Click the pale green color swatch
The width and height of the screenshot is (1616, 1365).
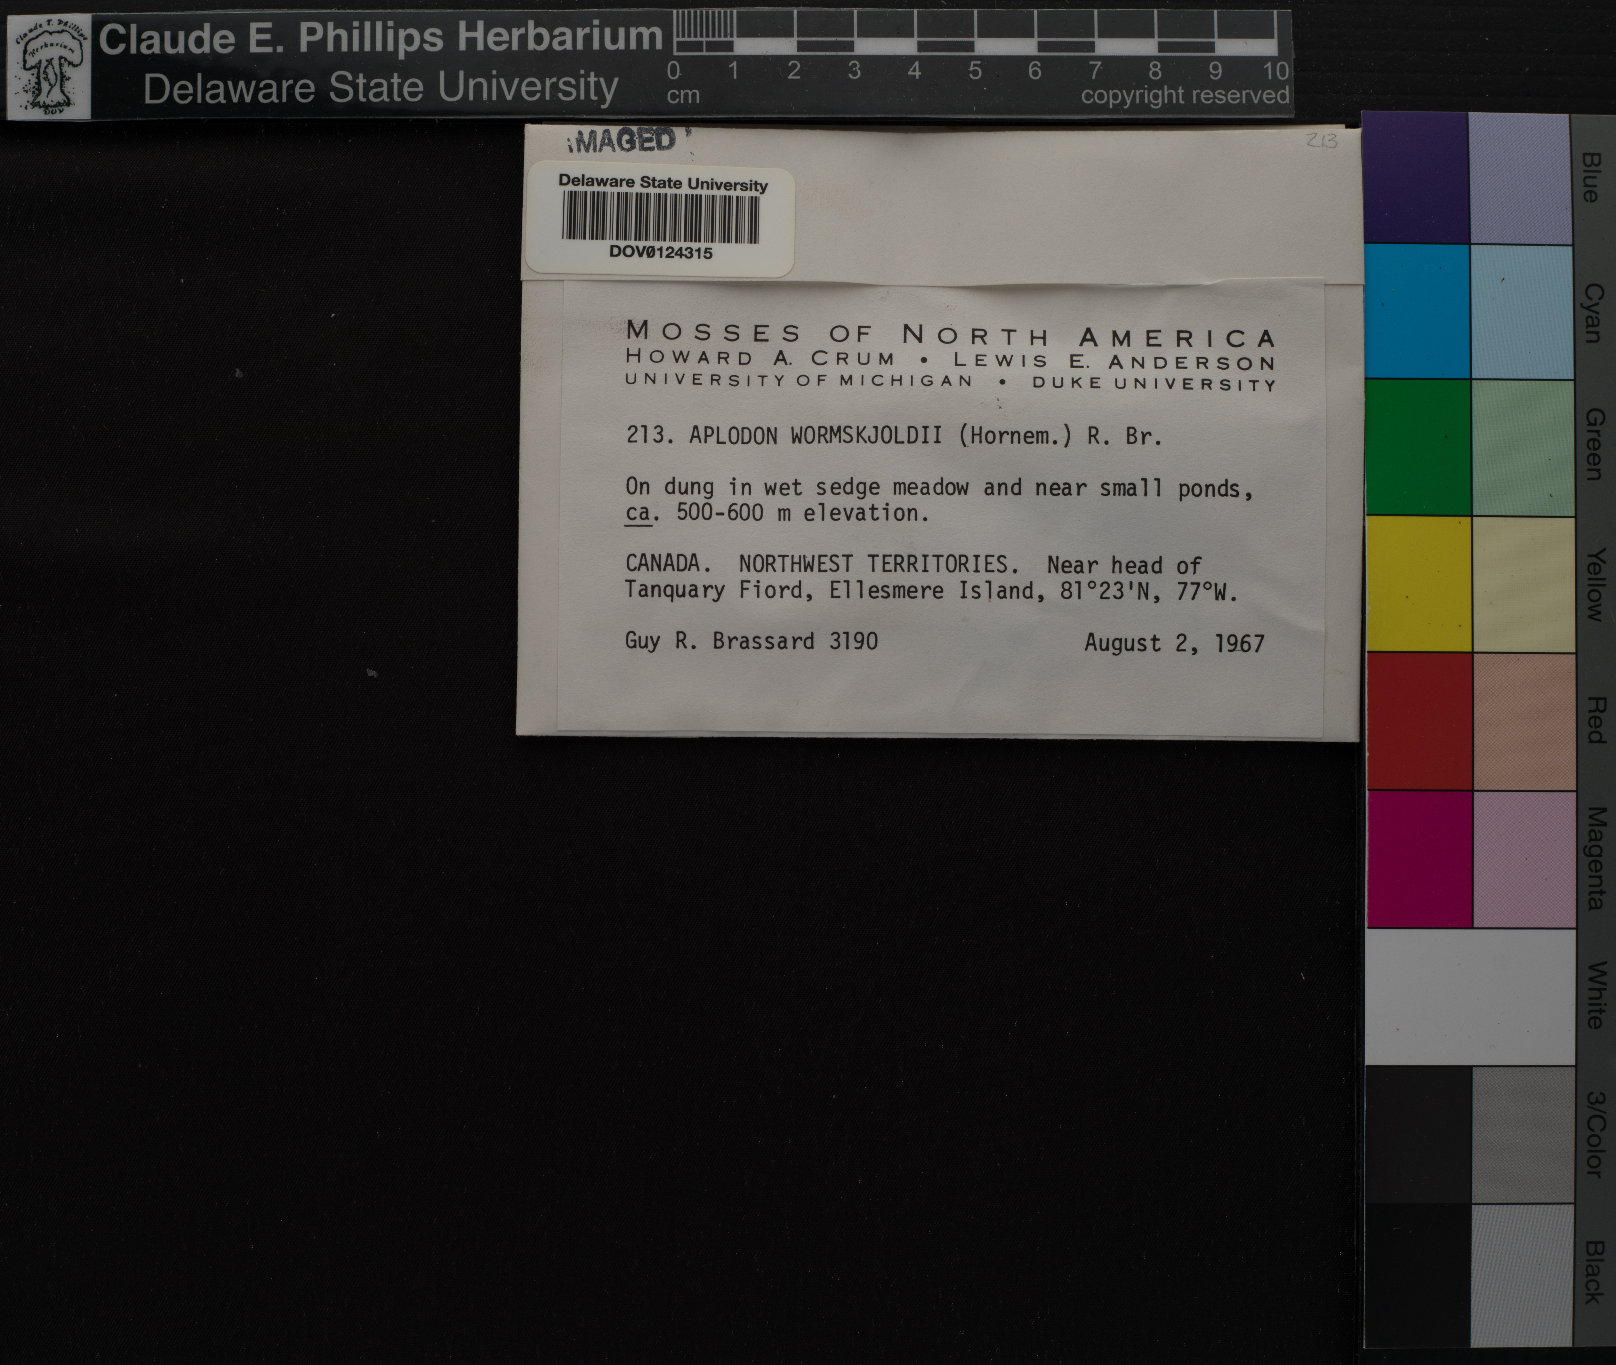[x=1522, y=447]
